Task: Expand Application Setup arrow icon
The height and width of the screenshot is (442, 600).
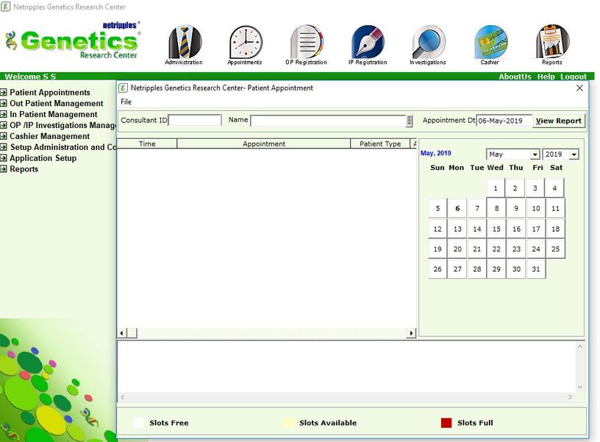Action: click(4, 158)
